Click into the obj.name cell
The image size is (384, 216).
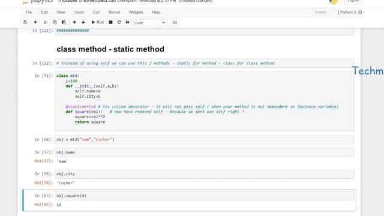pos(204,152)
